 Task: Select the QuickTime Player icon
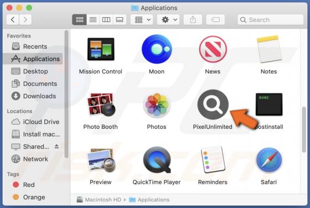pyautogui.click(x=157, y=160)
